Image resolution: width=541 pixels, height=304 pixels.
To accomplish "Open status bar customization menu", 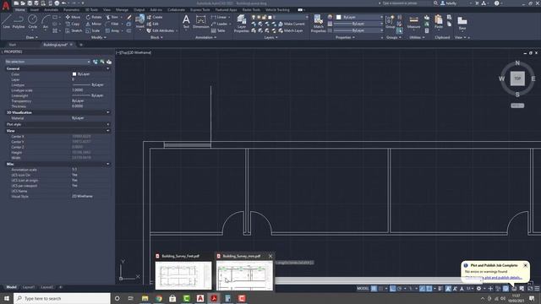I will 537,289.
